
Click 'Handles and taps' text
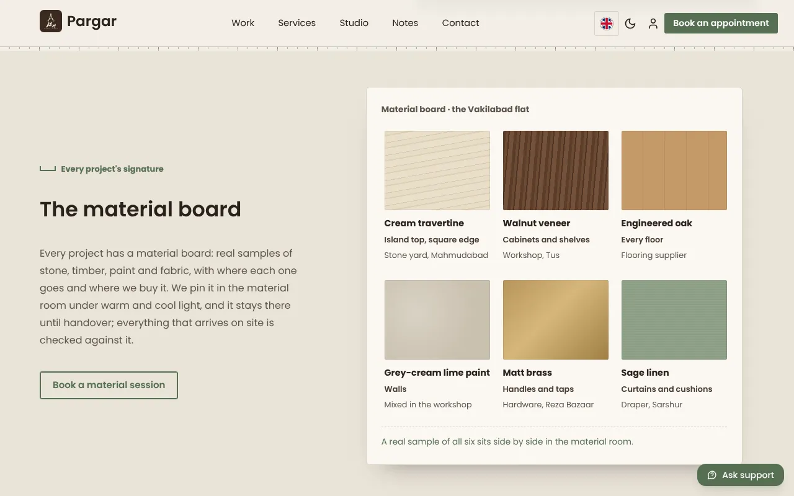[x=538, y=389]
